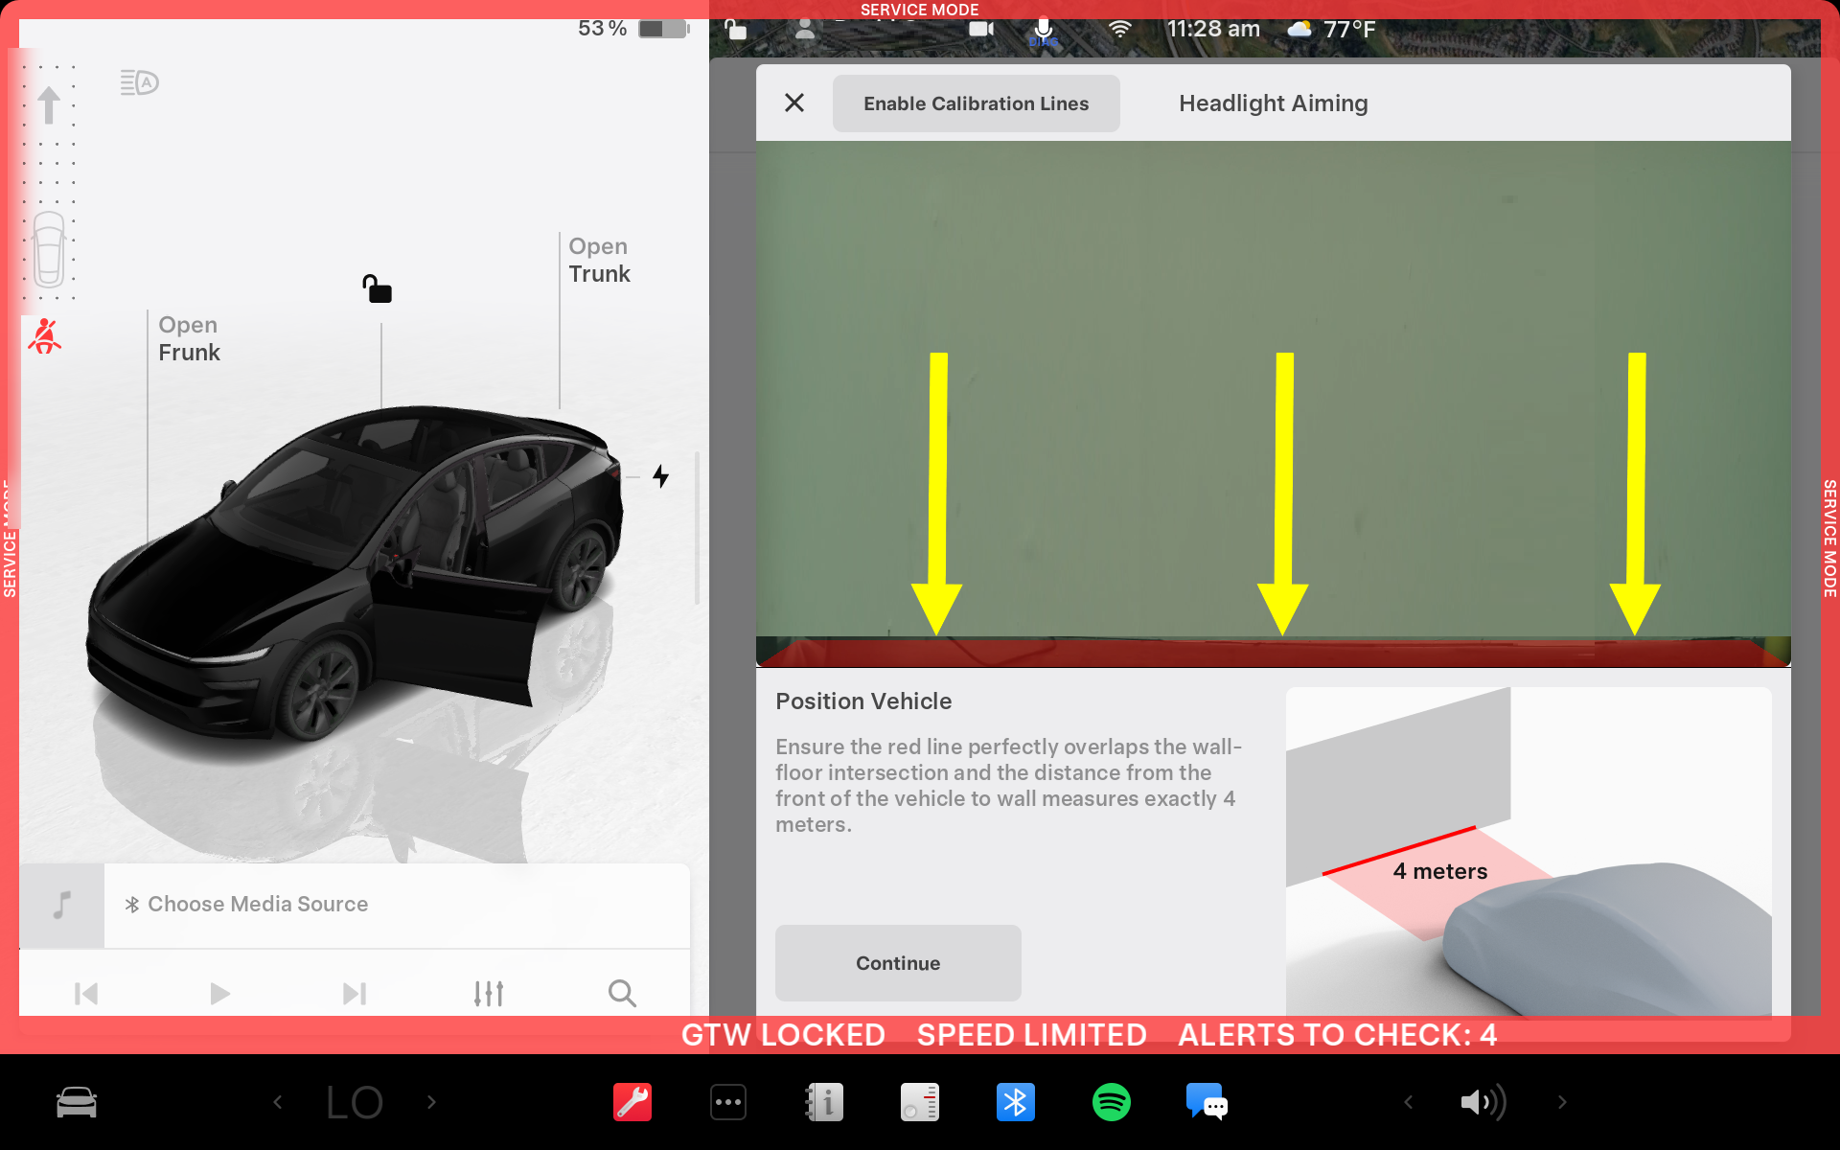
Task: Search media with the magnifier icon
Action: pos(622,994)
